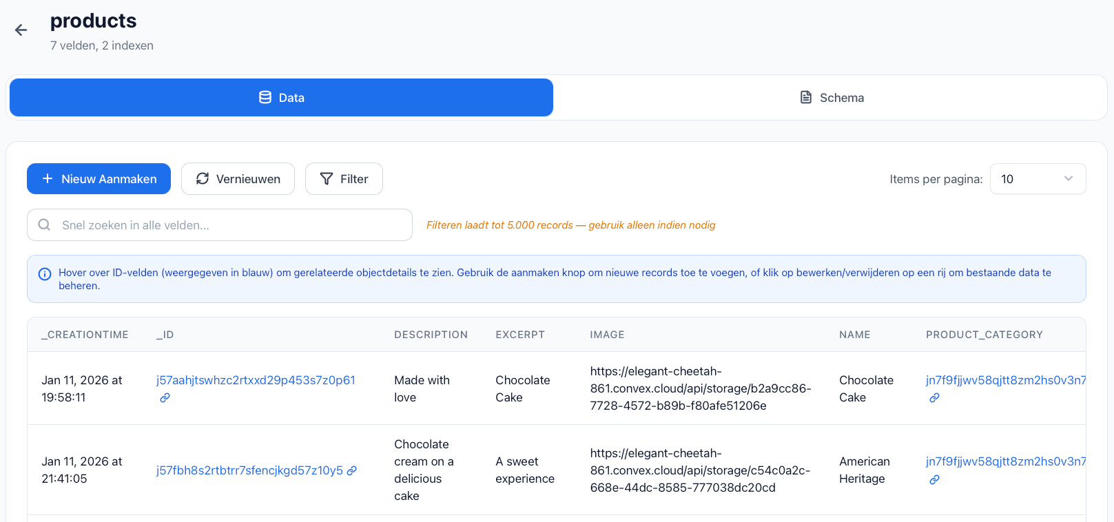Click link icon under Chocolate Cake product category
The width and height of the screenshot is (1114, 522).
pos(934,398)
